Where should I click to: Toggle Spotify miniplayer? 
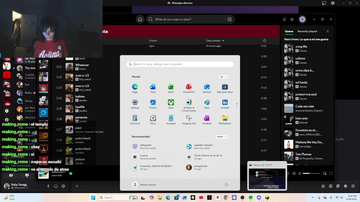pyautogui.click(x=325, y=173)
